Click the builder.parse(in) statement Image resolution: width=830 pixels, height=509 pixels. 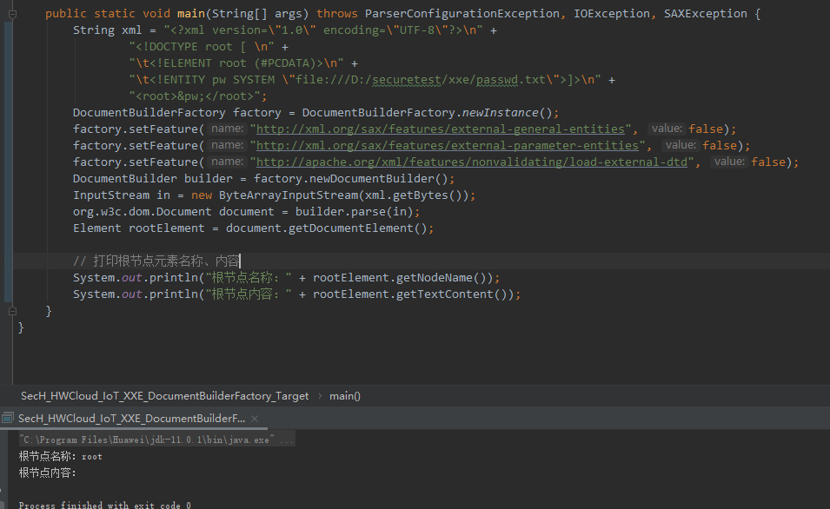357,212
